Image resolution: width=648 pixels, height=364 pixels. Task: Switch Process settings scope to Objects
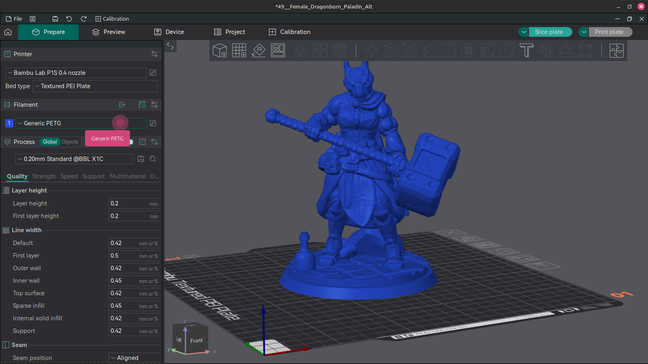(70, 142)
